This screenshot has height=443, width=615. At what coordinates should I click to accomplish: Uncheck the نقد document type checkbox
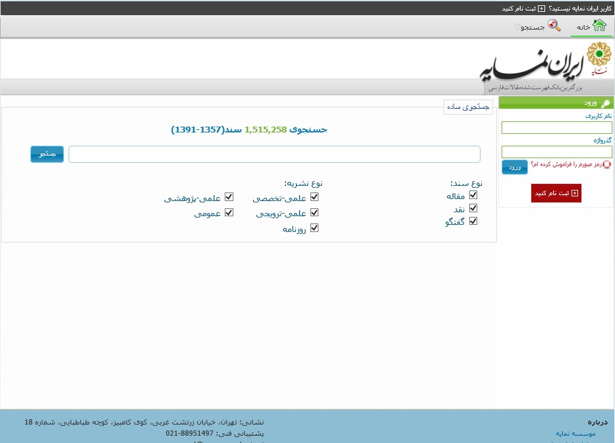coord(473,208)
